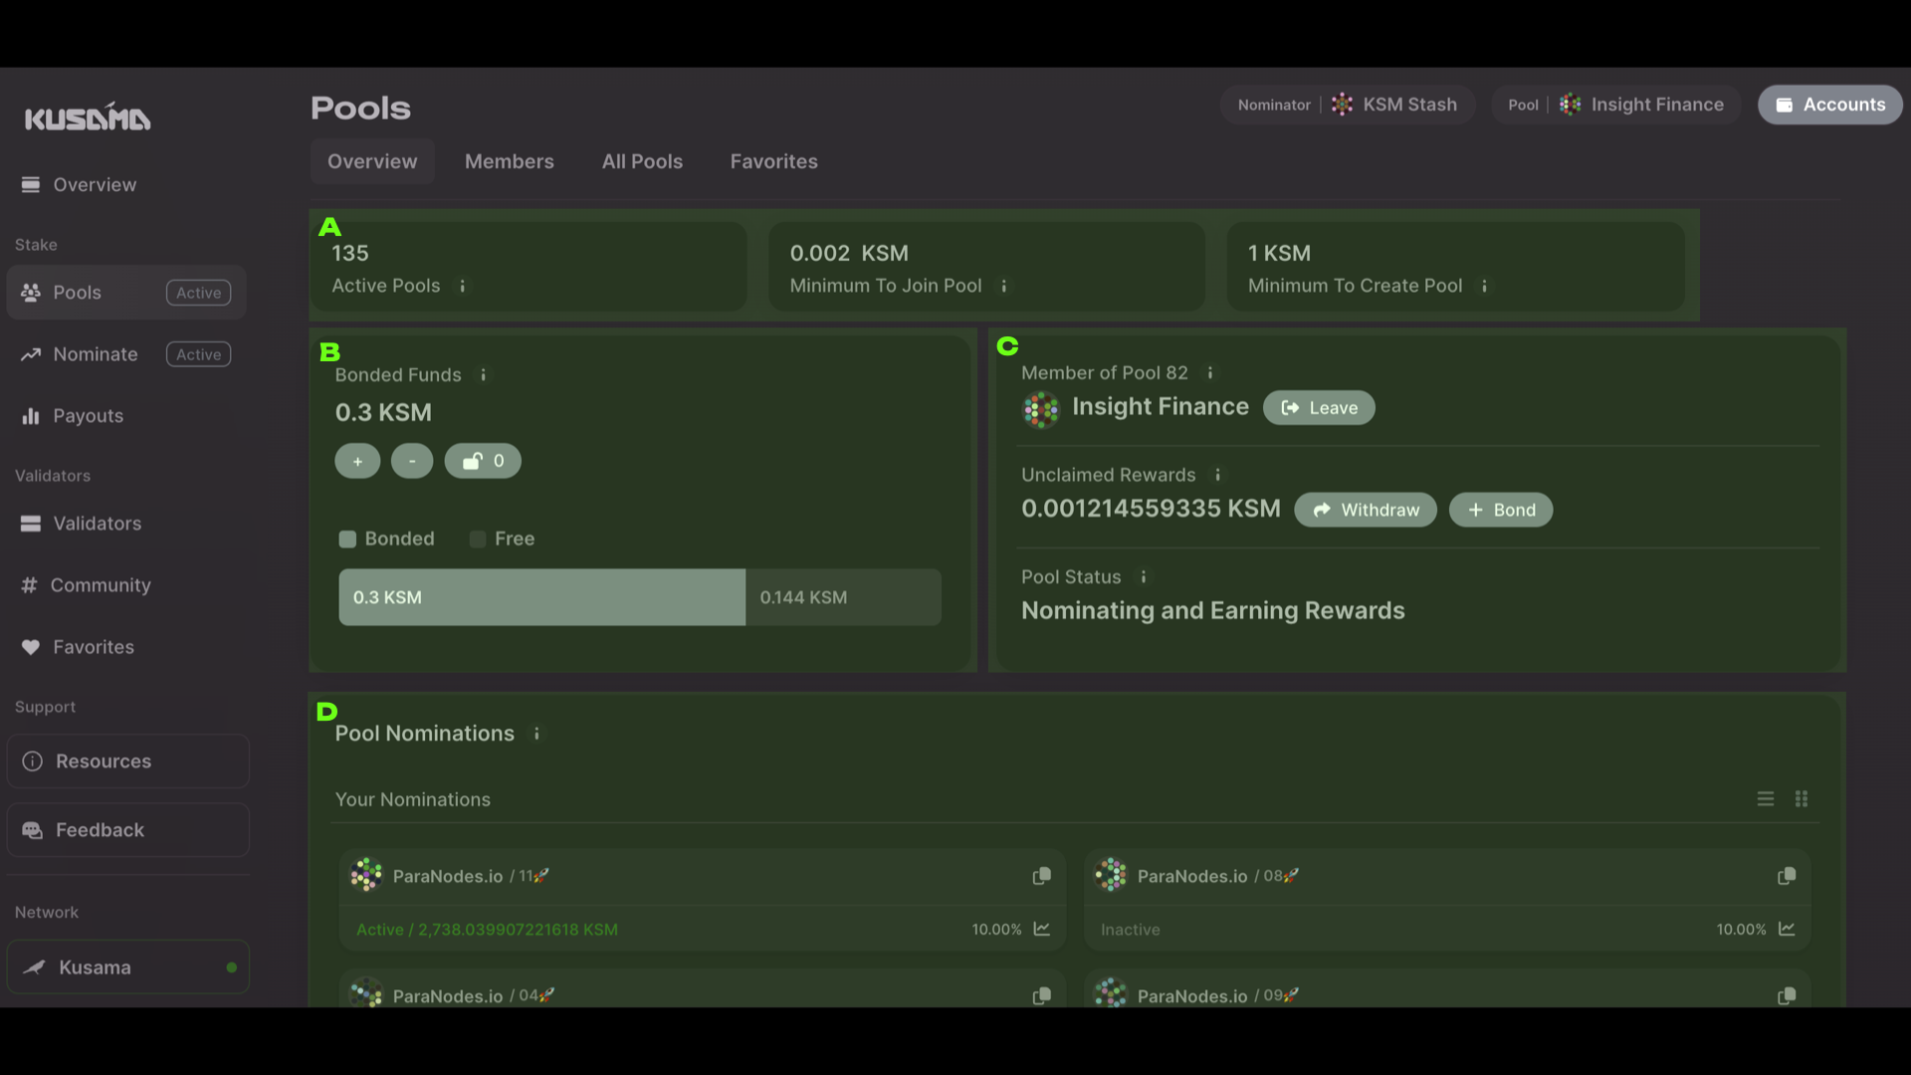Click the info icon next to Unclaimed Rewards
Viewport: 1911px width, 1075px height.
(1218, 475)
